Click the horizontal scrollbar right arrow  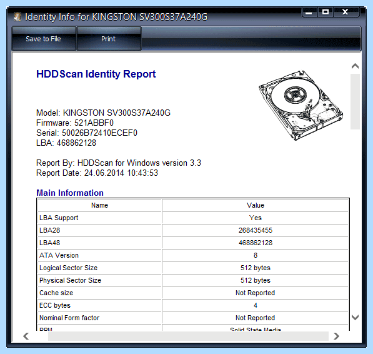pos(336,336)
